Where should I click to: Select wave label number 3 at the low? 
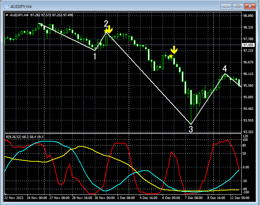(x=191, y=129)
